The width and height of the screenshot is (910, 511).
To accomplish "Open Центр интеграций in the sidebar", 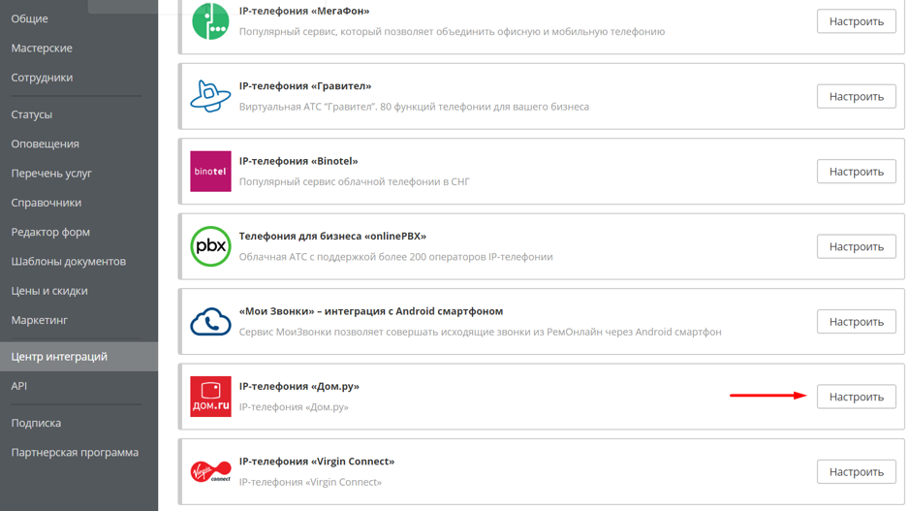I will 59,357.
